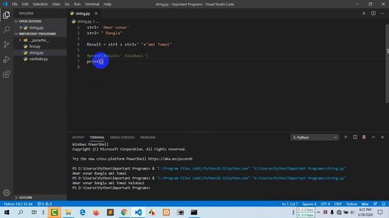Open Firefox from the taskbar
The width and height of the screenshot is (389, 218).
click(x=96, y=213)
